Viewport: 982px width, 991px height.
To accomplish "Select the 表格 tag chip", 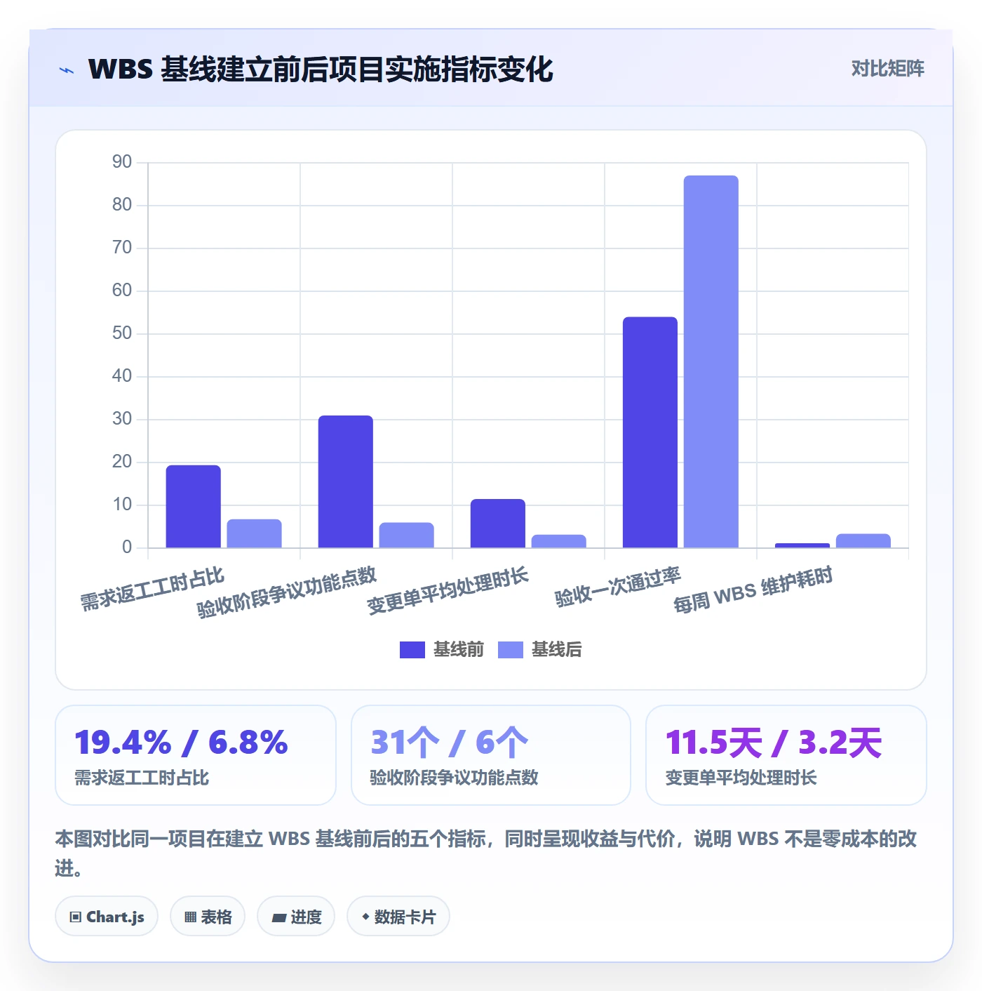I will point(208,917).
